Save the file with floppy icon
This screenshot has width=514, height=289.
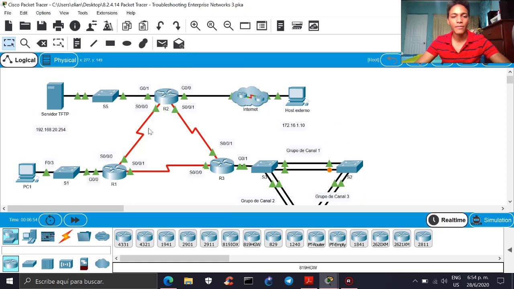pyautogui.click(x=42, y=26)
